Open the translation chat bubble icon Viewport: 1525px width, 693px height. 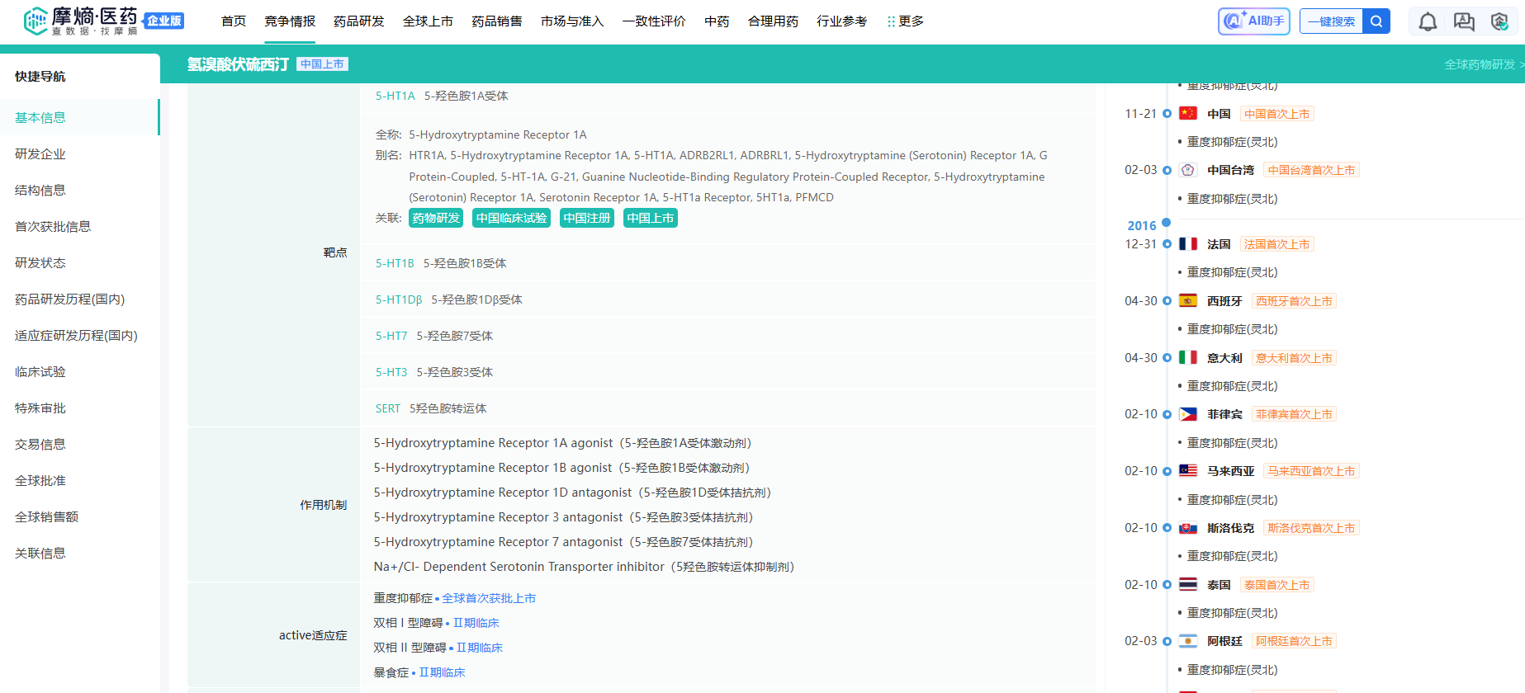point(1464,21)
